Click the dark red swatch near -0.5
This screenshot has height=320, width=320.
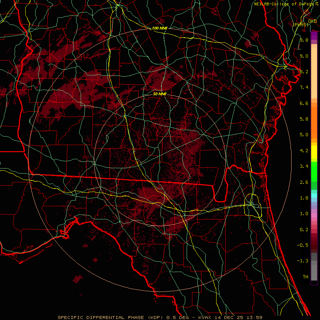point(314,245)
